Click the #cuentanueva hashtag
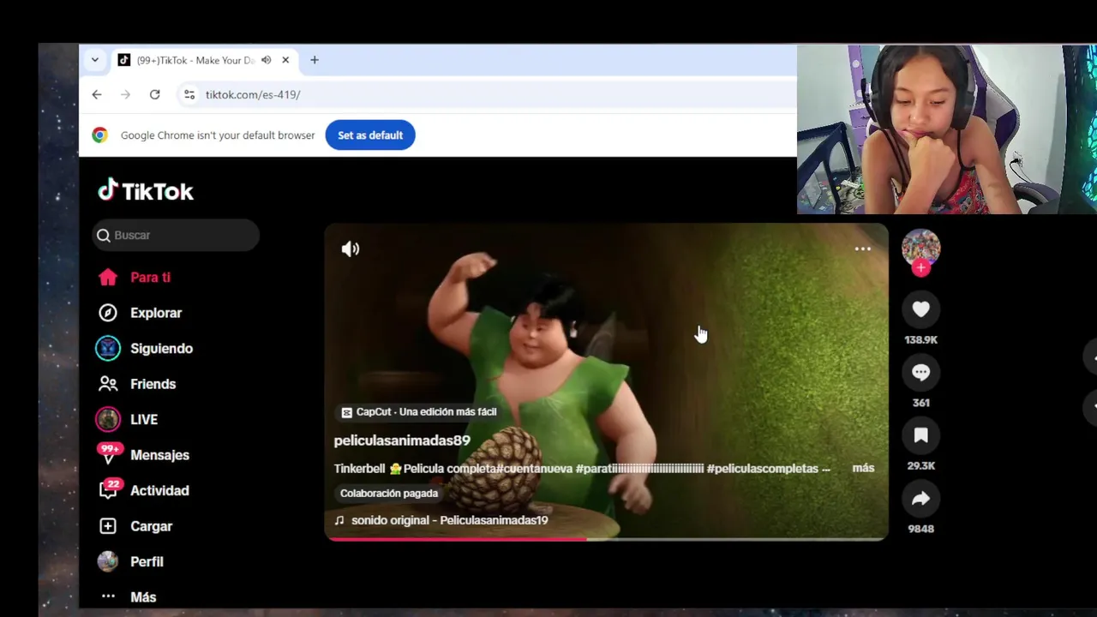 coord(534,469)
